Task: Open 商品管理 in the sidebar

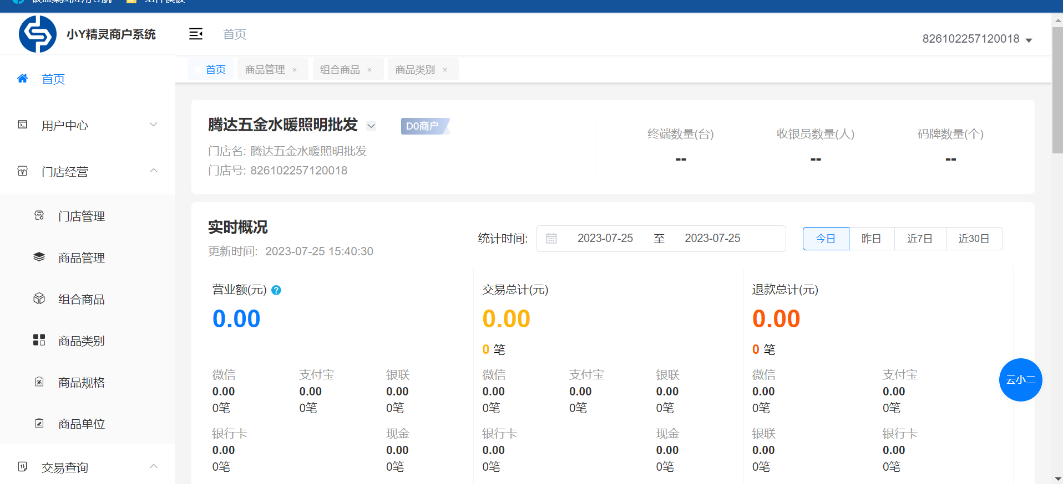Action: pos(87,258)
